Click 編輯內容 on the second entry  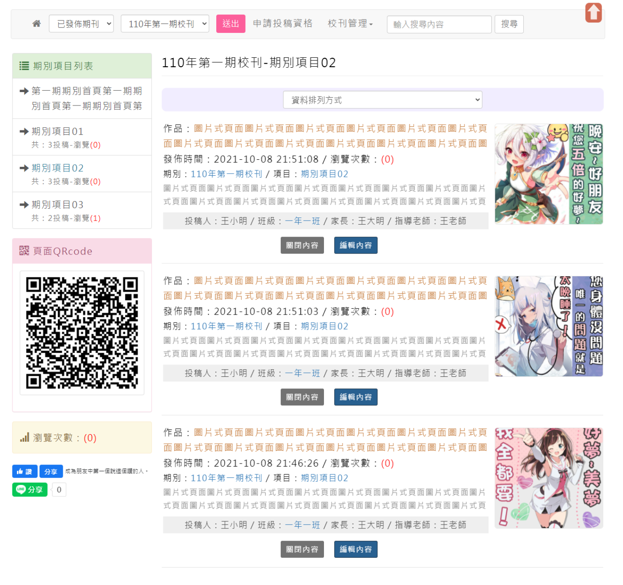point(356,397)
